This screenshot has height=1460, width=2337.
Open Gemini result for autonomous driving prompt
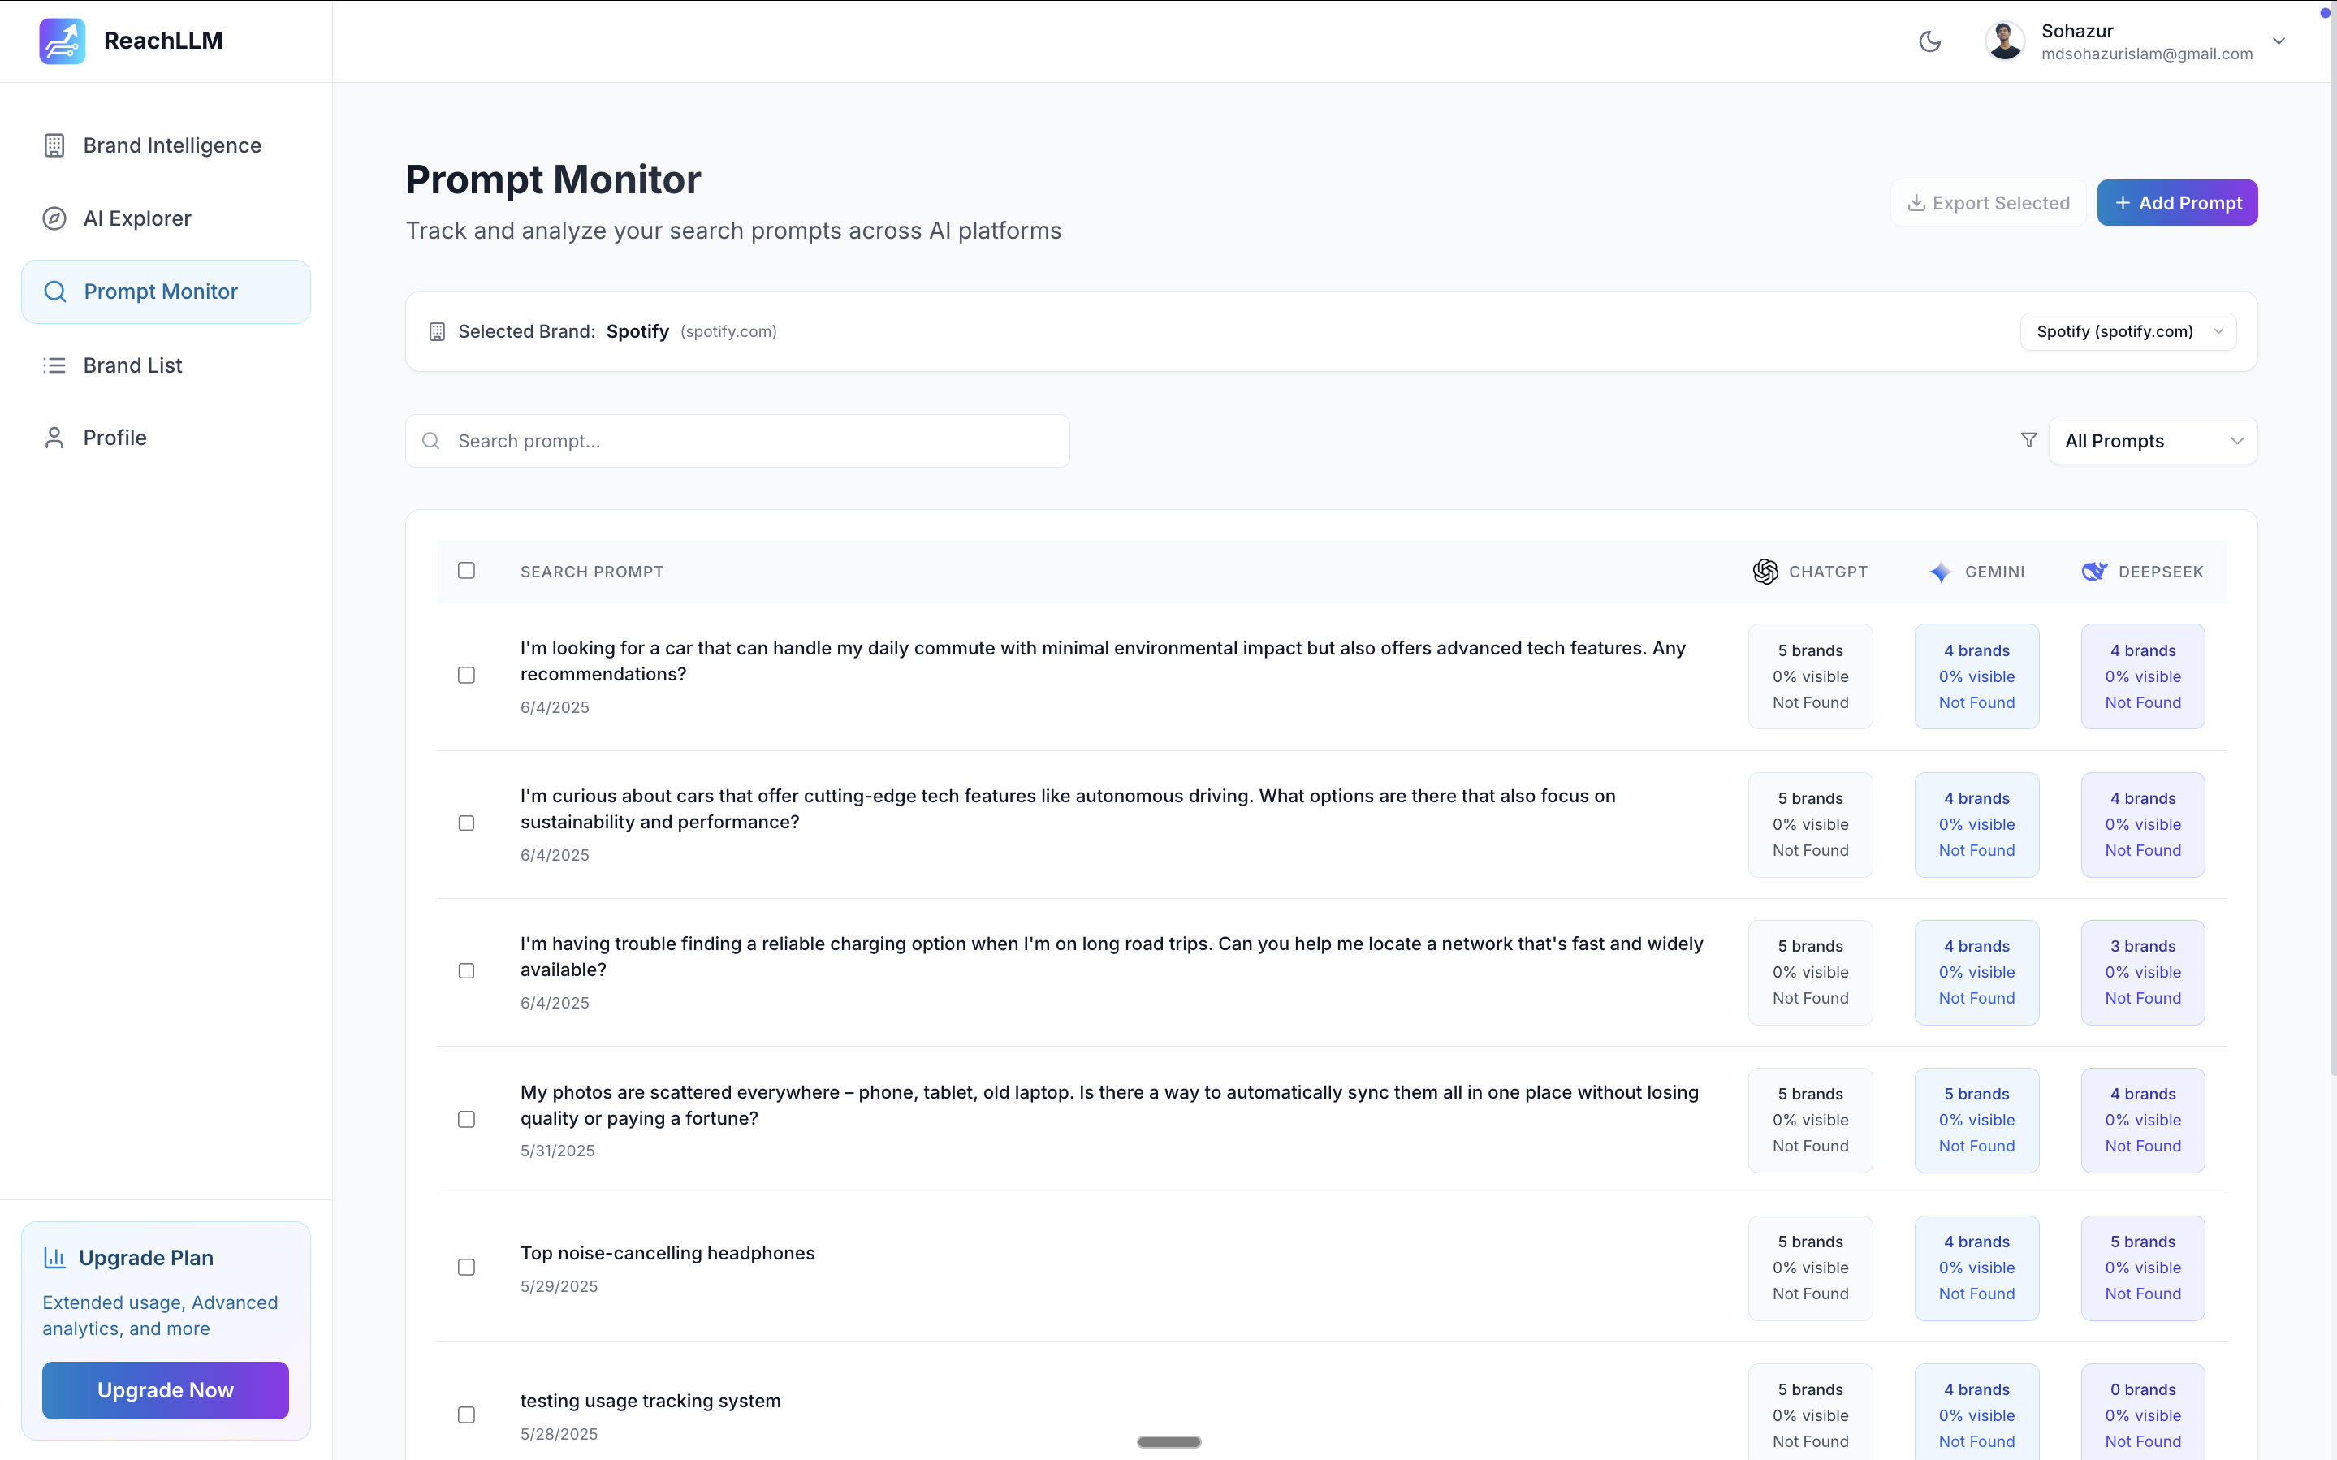pyautogui.click(x=1977, y=825)
